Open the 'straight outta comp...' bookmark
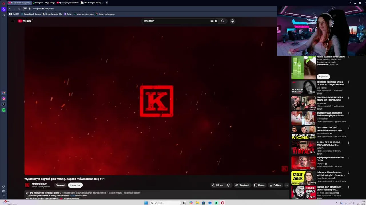The image size is (366, 205). pos(105,14)
